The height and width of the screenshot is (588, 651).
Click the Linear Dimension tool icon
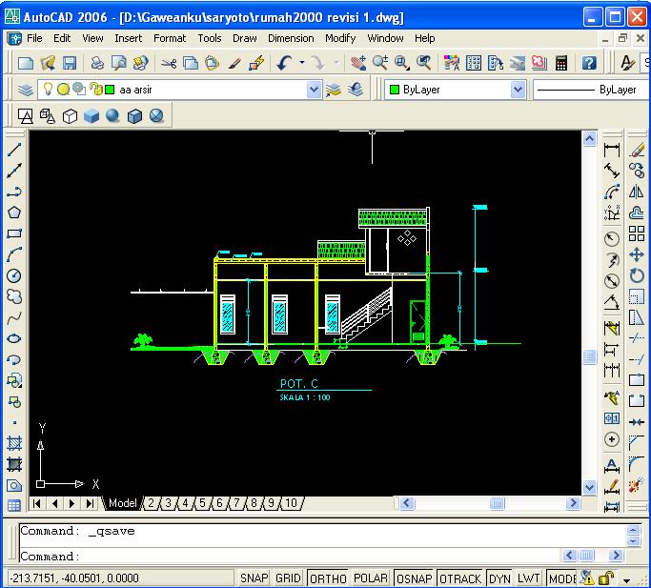tap(612, 150)
